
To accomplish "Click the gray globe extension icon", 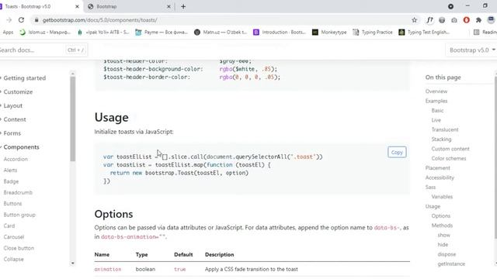I will click(442, 20).
